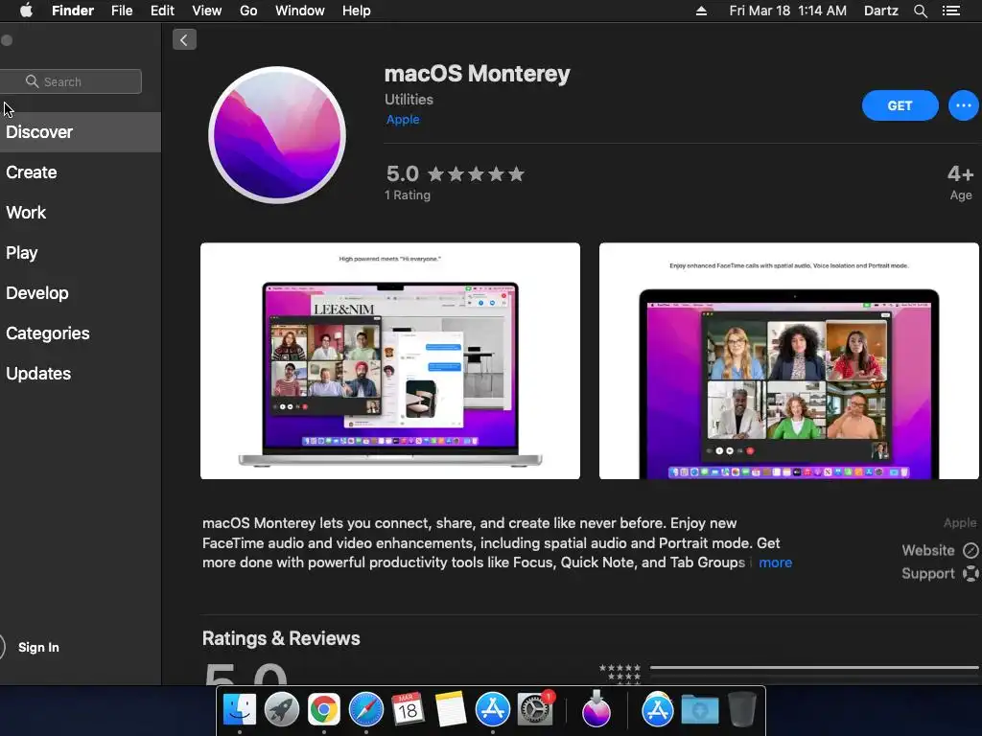The height and width of the screenshot is (736, 982).
Task: Open the Go menu
Action: (248, 11)
